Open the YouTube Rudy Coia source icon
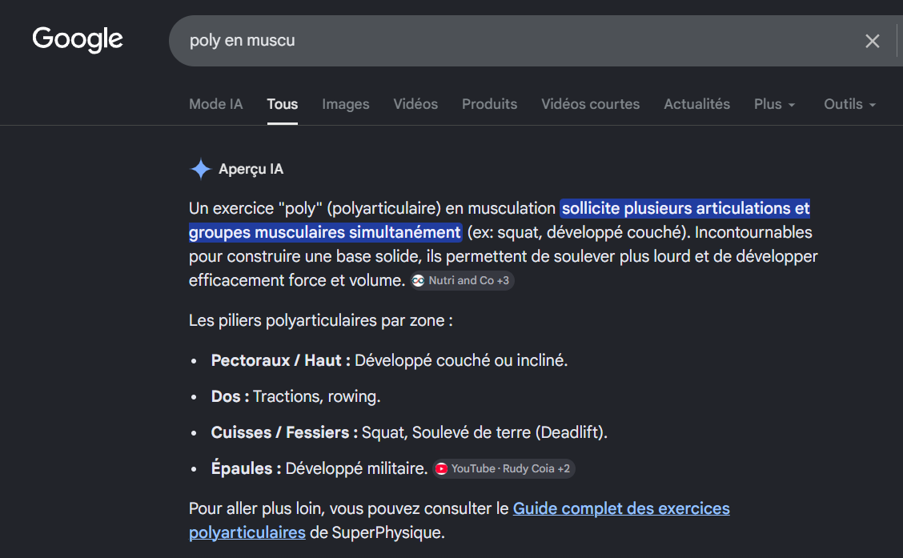This screenshot has height=558, width=903. pos(442,469)
